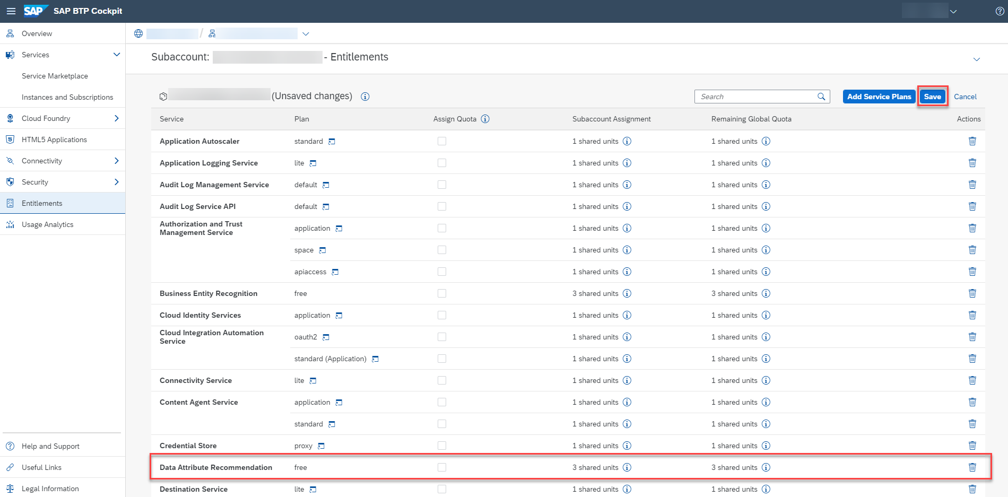Expand the Connectivity navigation group
This screenshot has width=1008, height=497.
click(x=117, y=161)
